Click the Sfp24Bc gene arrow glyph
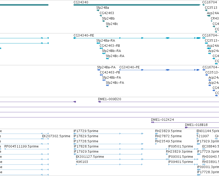This screenshot has height=176, width=219. pos(107,26)
